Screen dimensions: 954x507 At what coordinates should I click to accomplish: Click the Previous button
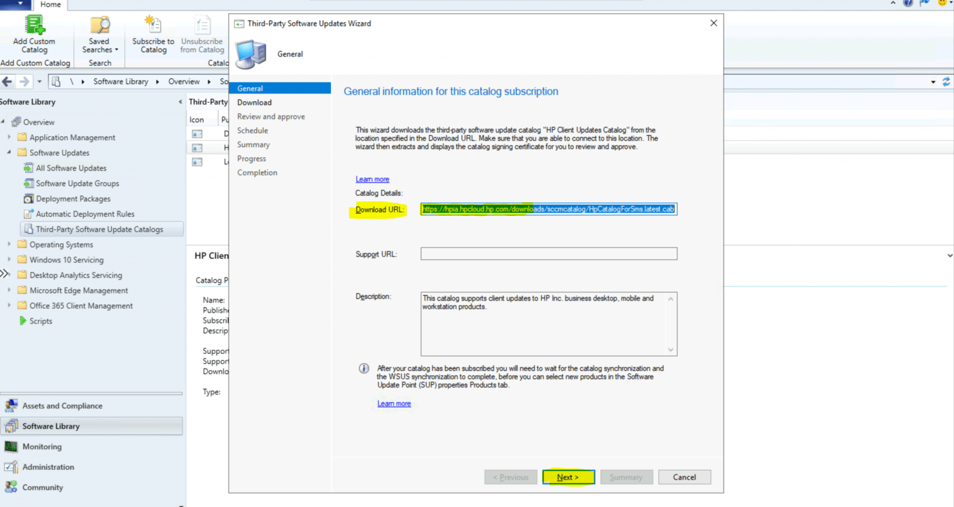[510, 477]
